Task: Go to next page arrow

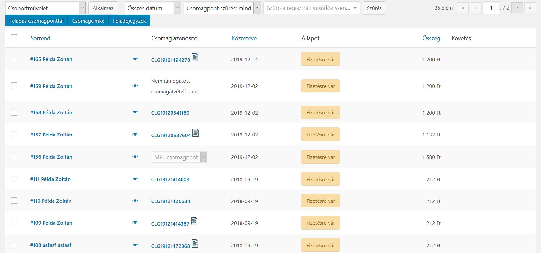Action: 517,8
